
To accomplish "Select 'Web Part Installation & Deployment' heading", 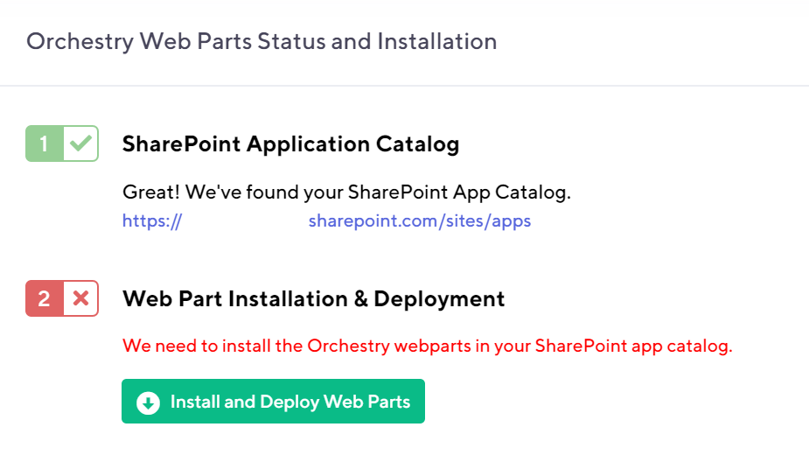I will [x=313, y=299].
